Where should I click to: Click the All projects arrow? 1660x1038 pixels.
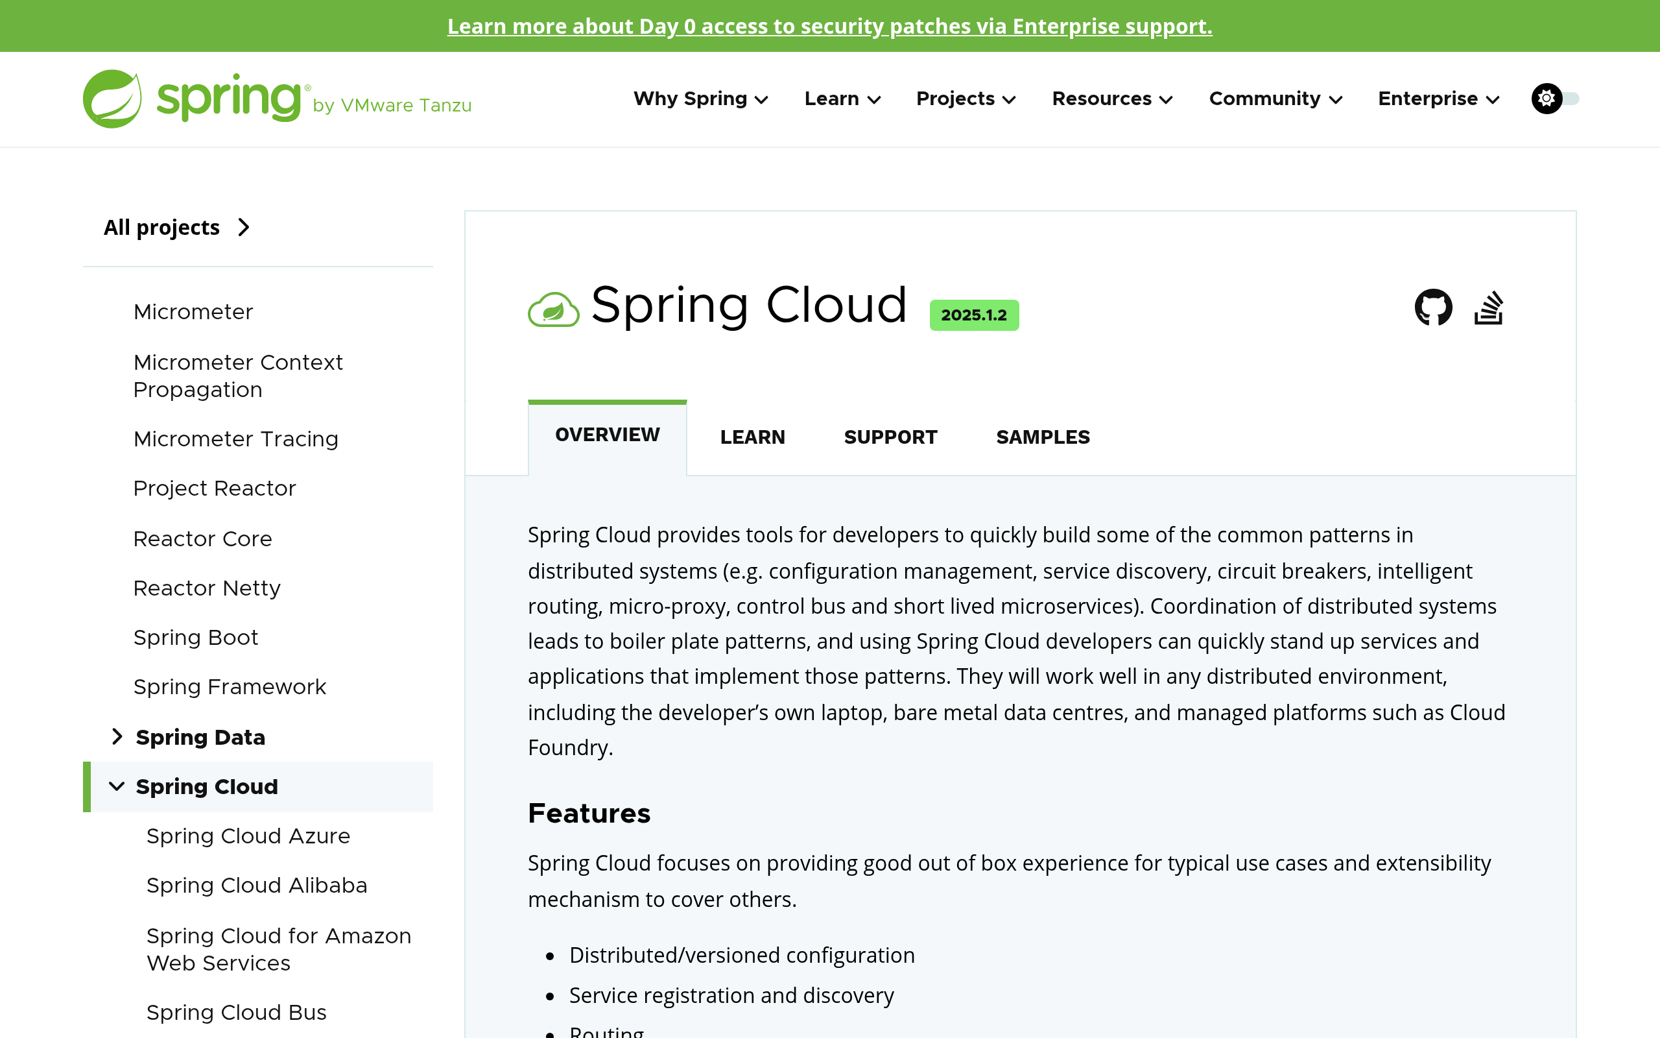(244, 227)
